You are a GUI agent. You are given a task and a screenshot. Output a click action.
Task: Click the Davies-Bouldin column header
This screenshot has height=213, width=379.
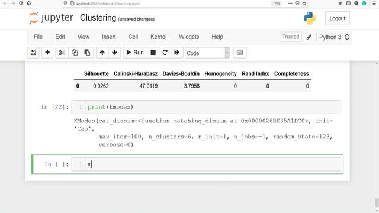181,73
